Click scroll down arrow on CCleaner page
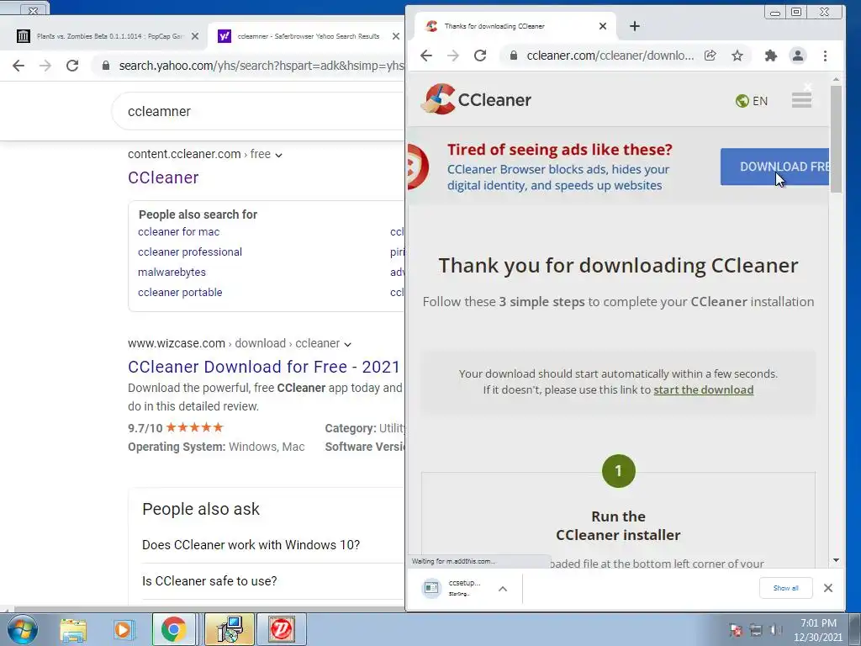861x646 pixels. tap(836, 560)
